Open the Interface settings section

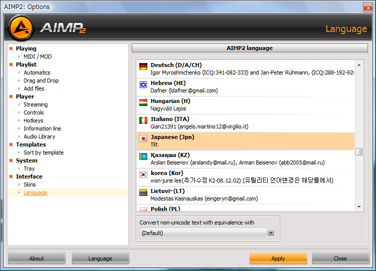pyautogui.click(x=29, y=176)
